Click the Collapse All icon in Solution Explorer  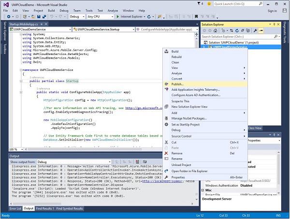tap(243, 30)
